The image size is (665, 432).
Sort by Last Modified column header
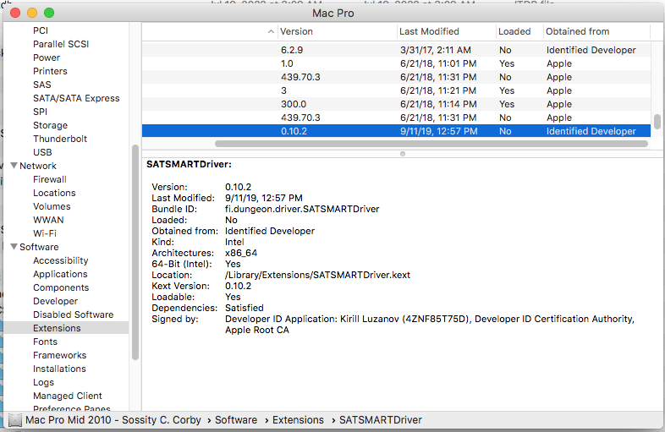point(429,31)
